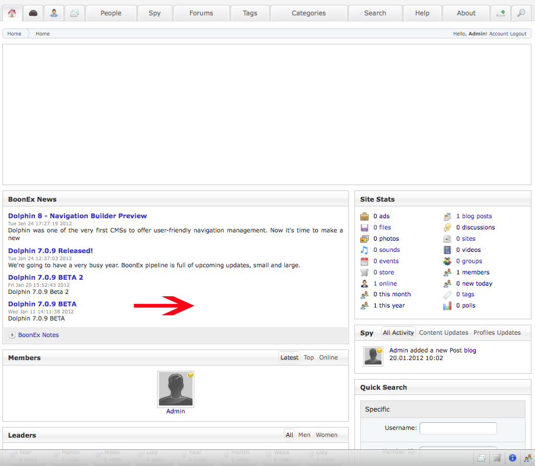Open the friends icon in bottom bar
Screen dimensions: 535x466
[527, 458]
